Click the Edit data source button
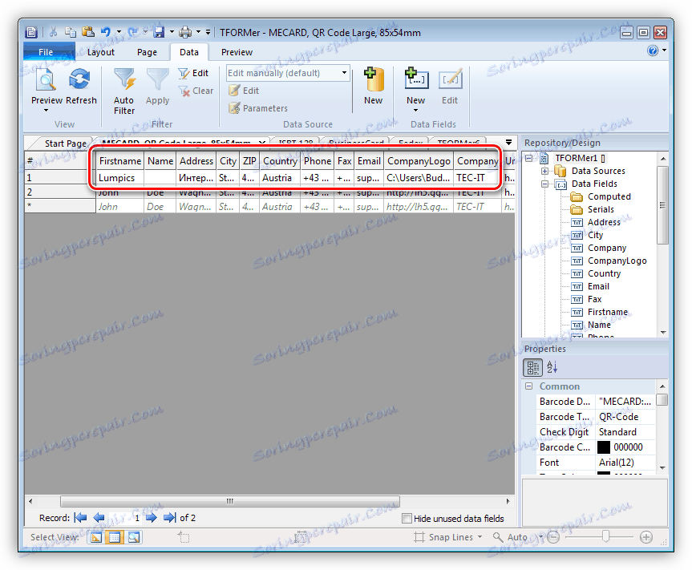Viewport: 692px width, 570px height. pyautogui.click(x=244, y=91)
